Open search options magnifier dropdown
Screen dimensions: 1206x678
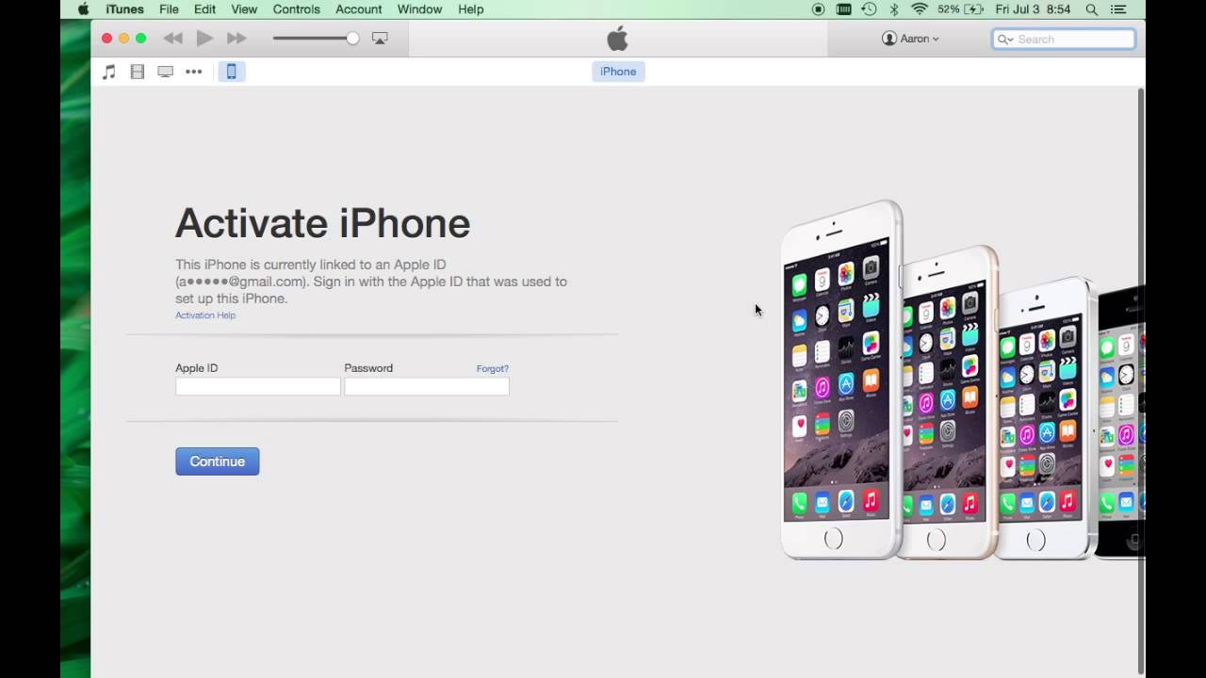tap(1005, 40)
